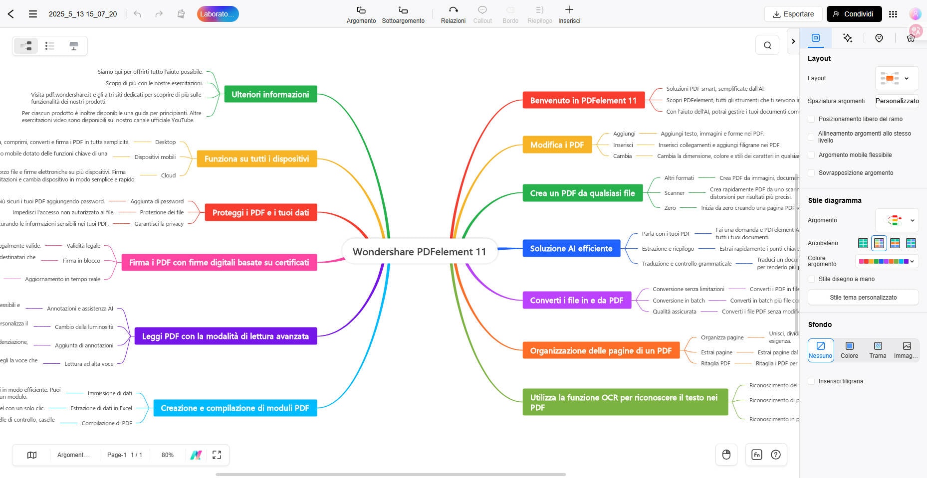Switch to presentation slide view
Image resolution: width=927 pixels, height=478 pixels.
(x=74, y=46)
